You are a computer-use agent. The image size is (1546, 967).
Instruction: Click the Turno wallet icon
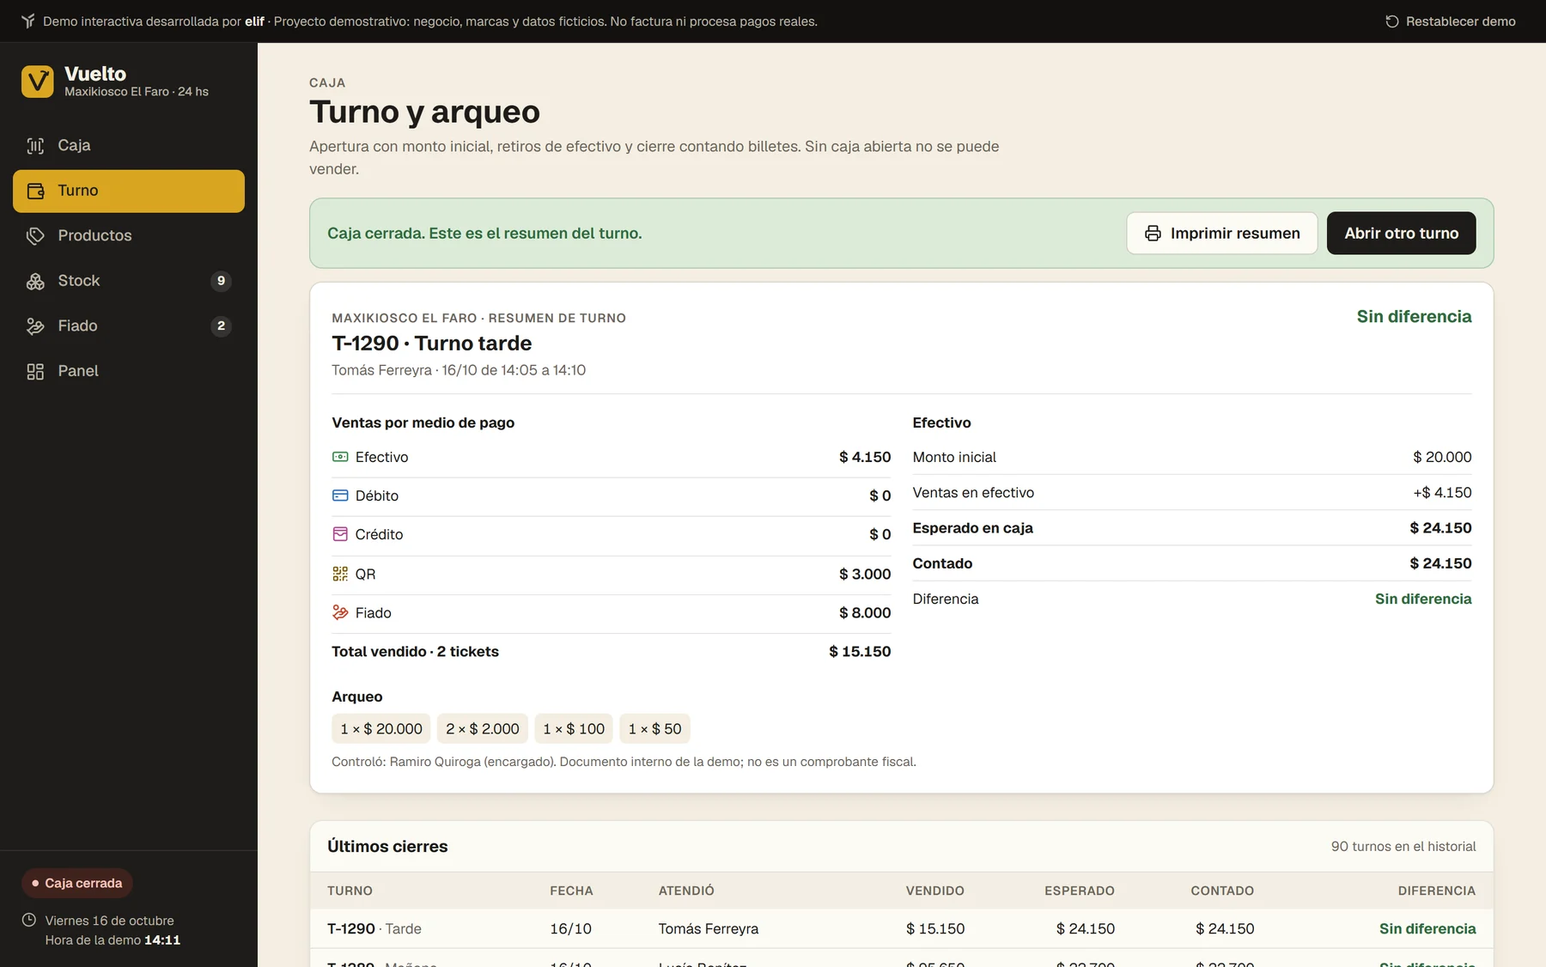35,191
